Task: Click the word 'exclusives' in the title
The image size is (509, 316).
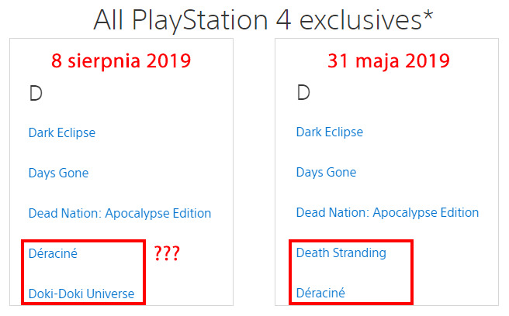Action: pyautogui.click(x=365, y=19)
